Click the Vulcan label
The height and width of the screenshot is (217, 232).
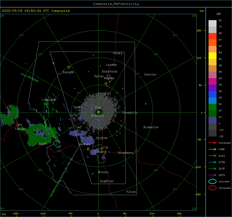click(131, 192)
